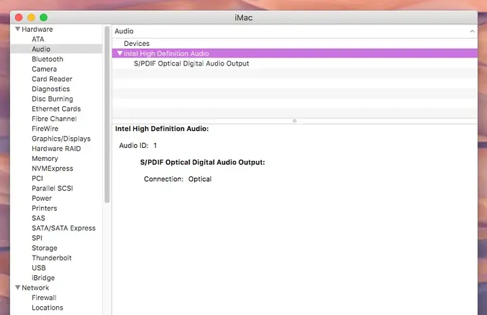Zoom window using the green button
The image size is (487, 315).
[44, 18]
